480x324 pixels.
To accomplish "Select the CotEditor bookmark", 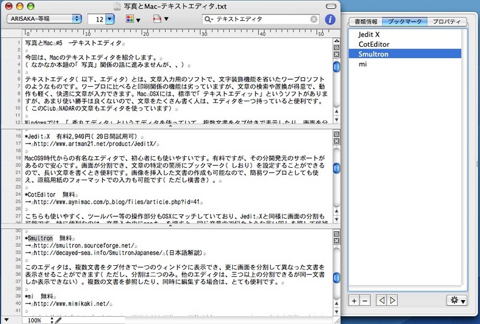I will click(404, 44).
